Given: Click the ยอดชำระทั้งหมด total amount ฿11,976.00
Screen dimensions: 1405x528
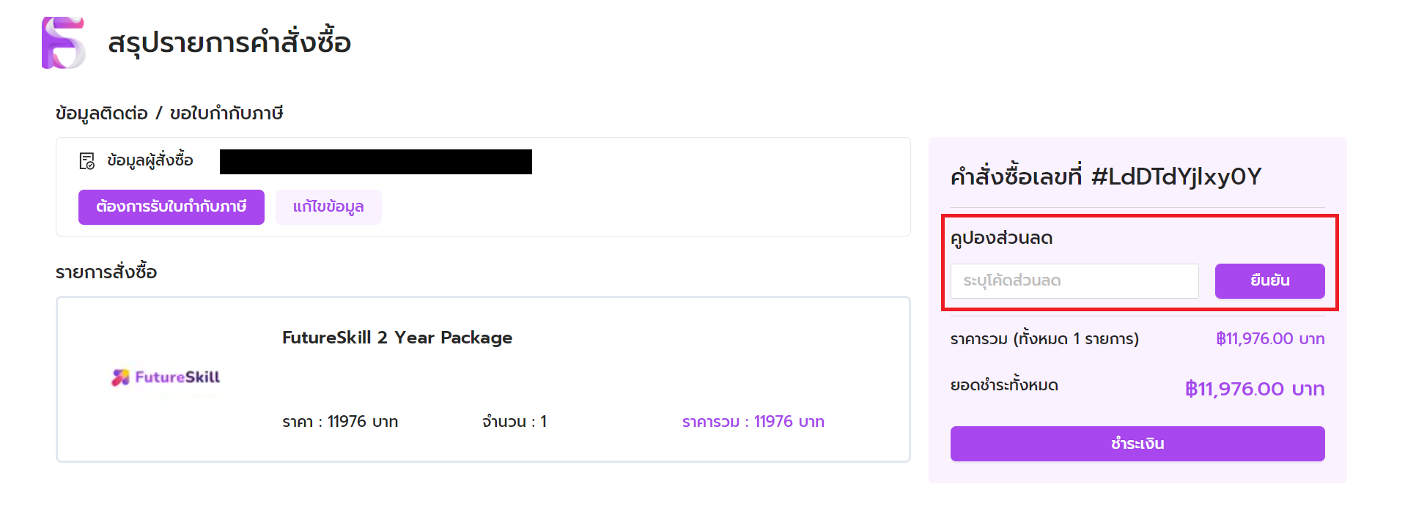Looking at the screenshot, I should pyautogui.click(x=1255, y=389).
